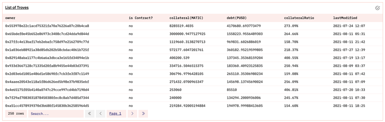Viewport: 385px width, 122px height.
Task: Sort by the is Contract? column header
Action: click(x=141, y=18)
